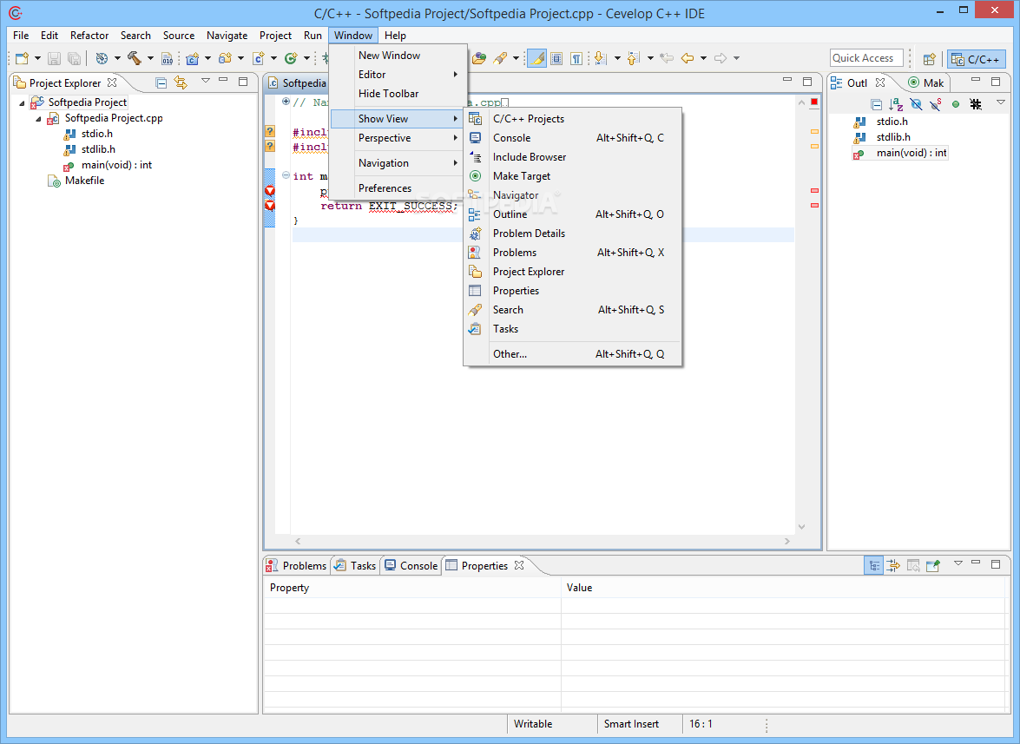The height and width of the screenshot is (744, 1020).
Task: Click the Back navigation arrow
Action: [688, 58]
